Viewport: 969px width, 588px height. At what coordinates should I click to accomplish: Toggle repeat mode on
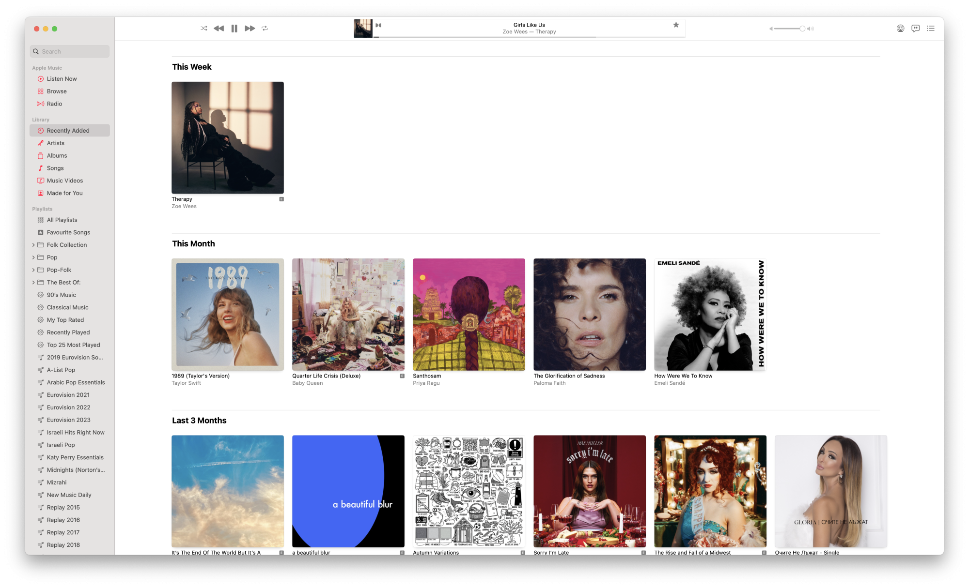pos(265,29)
